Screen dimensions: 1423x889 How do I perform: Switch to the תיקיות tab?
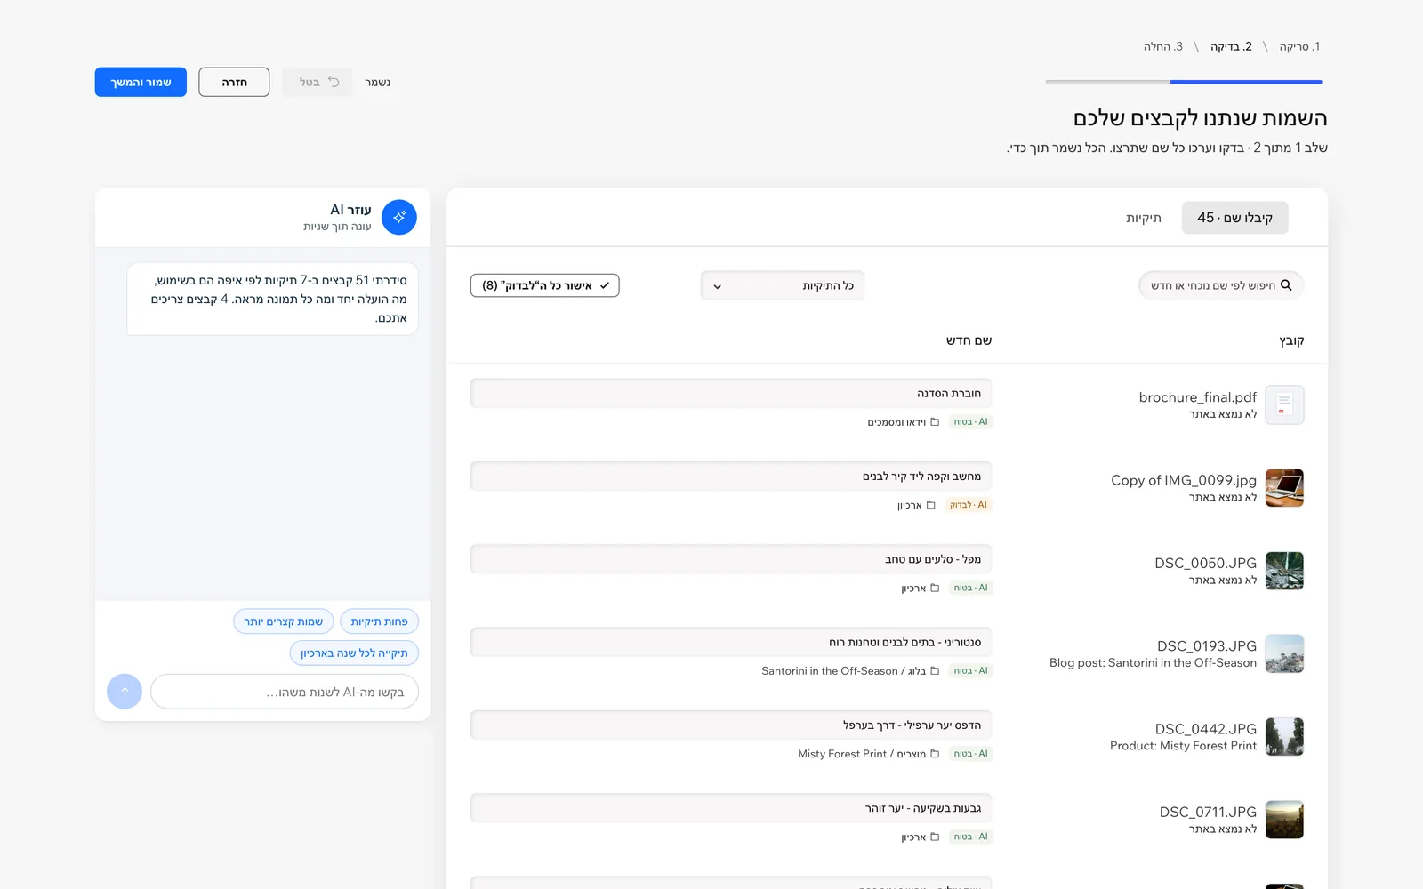click(1144, 218)
